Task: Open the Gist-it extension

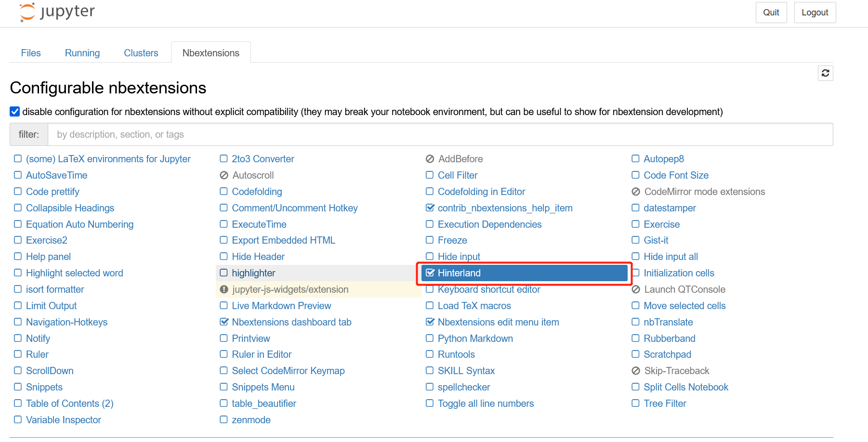Action: pos(656,240)
